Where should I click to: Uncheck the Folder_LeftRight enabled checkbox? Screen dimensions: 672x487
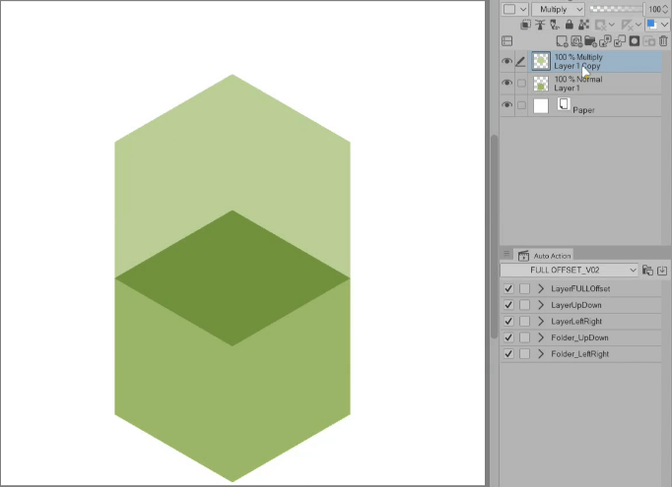click(x=508, y=353)
